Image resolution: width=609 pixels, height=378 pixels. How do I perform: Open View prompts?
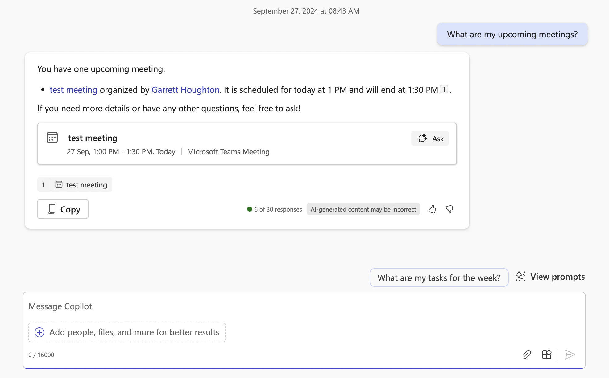coord(557,277)
